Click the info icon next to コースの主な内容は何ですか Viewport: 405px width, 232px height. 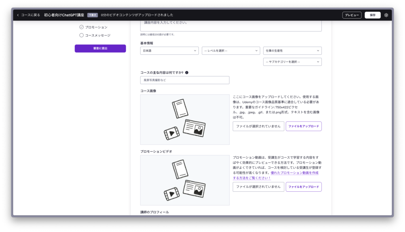click(x=187, y=73)
